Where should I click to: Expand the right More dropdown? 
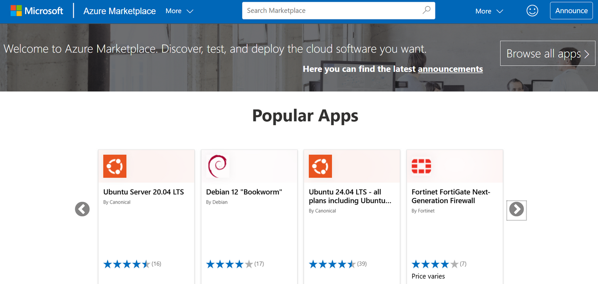click(489, 11)
